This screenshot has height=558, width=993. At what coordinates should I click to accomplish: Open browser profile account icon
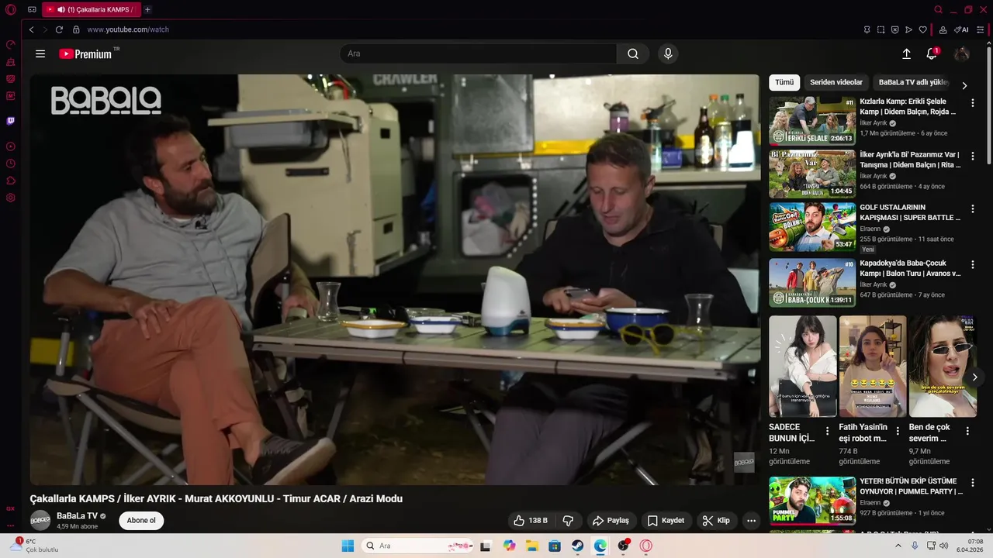(x=943, y=29)
